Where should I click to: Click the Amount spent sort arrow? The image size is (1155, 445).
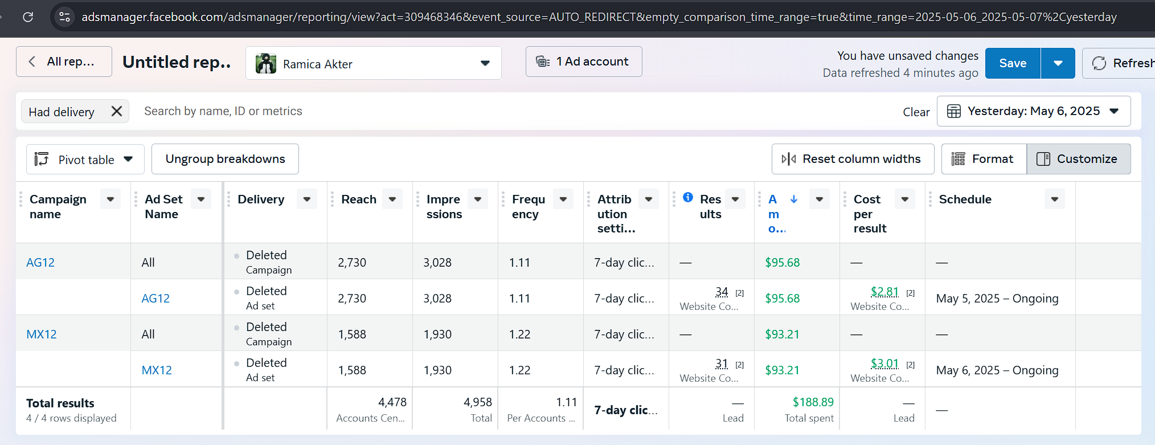(794, 199)
